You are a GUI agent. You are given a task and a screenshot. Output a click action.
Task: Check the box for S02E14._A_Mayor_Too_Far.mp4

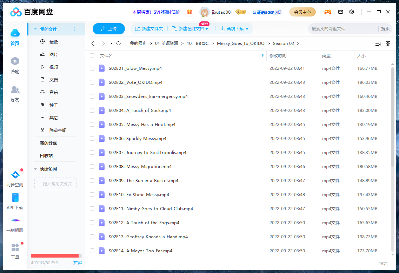click(92, 251)
